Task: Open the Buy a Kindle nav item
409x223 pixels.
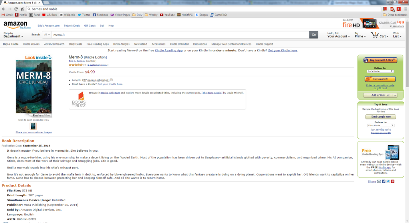Action: [11, 44]
